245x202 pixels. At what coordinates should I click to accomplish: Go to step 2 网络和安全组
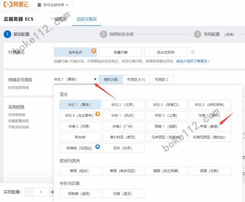point(117,34)
